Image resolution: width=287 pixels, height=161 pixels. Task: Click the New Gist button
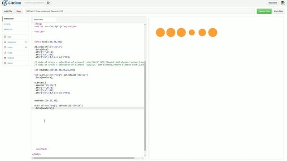273,3
